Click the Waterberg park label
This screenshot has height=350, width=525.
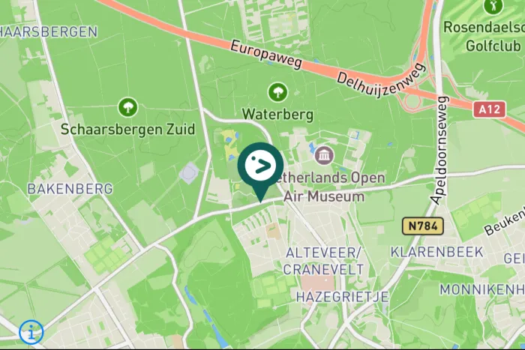(278, 115)
